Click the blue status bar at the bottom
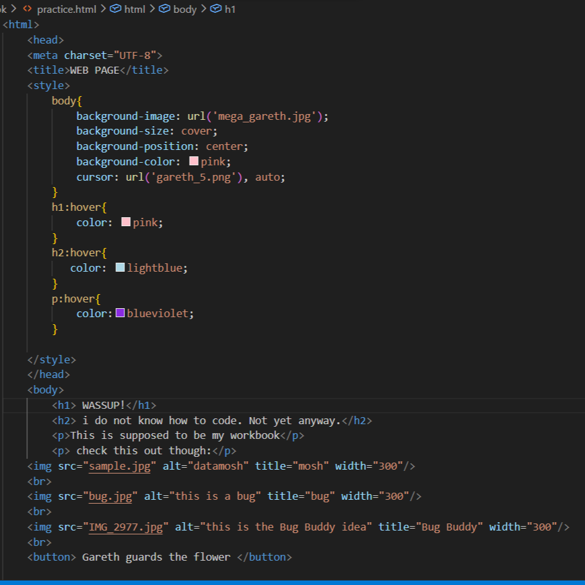 point(292,582)
